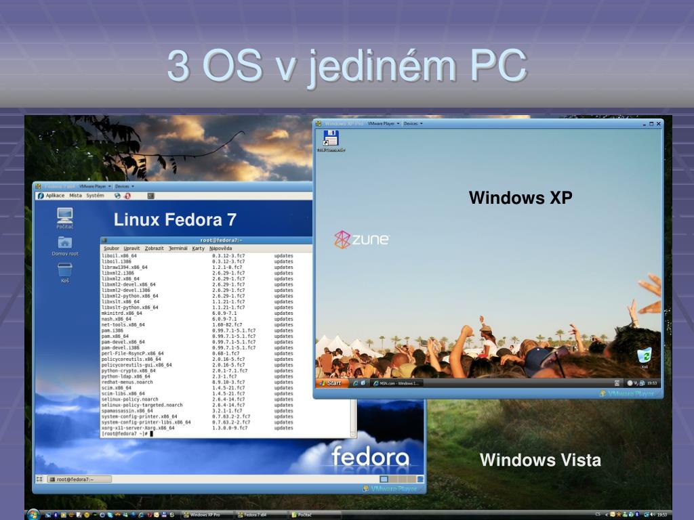Click the volume icon in Vista system tray
Viewport: 694px width, 520px height.
pyautogui.click(x=653, y=515)
